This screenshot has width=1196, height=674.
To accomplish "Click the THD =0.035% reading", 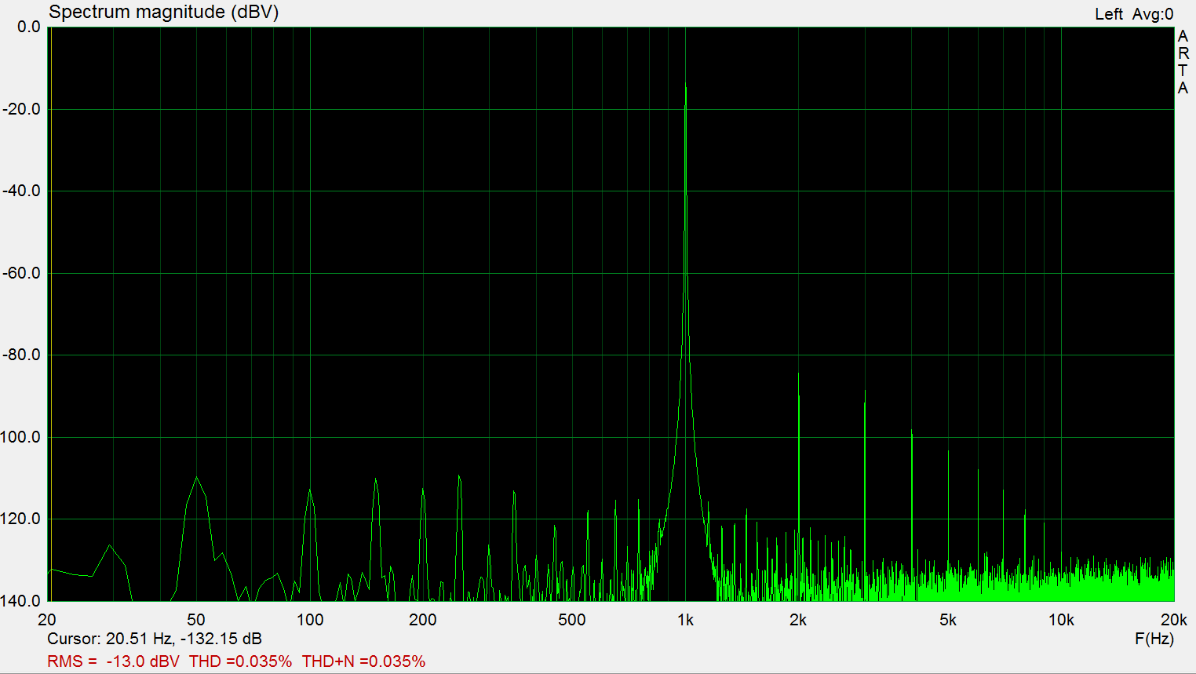I will click(240, 661).
